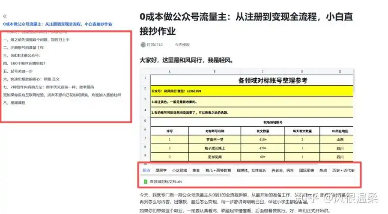Click the row 职场领域账号 in the sheet

pyautogui.click(x=252, y=122)
